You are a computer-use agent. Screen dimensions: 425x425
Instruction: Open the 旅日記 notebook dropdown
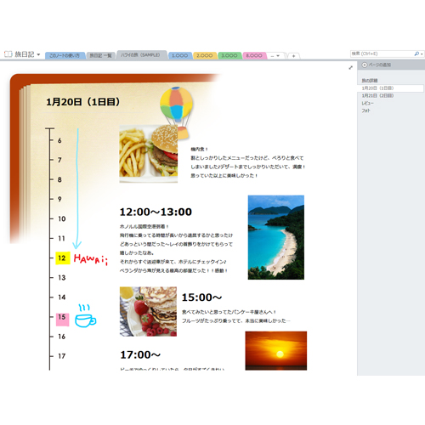(38, 54)
